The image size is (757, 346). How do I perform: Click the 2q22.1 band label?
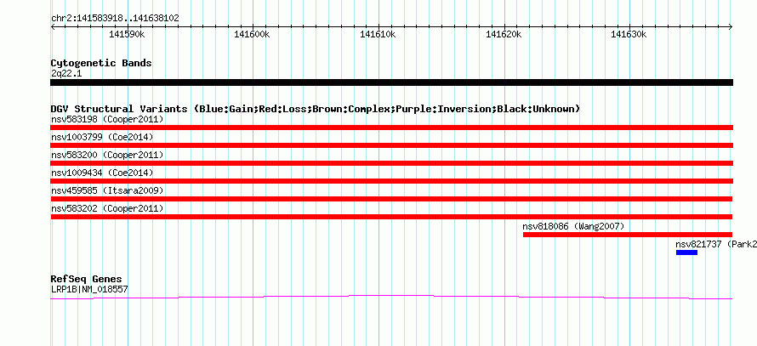coord(66,74)
